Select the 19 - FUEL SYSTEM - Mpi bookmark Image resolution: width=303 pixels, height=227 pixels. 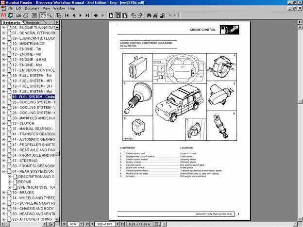coord(32,92)
